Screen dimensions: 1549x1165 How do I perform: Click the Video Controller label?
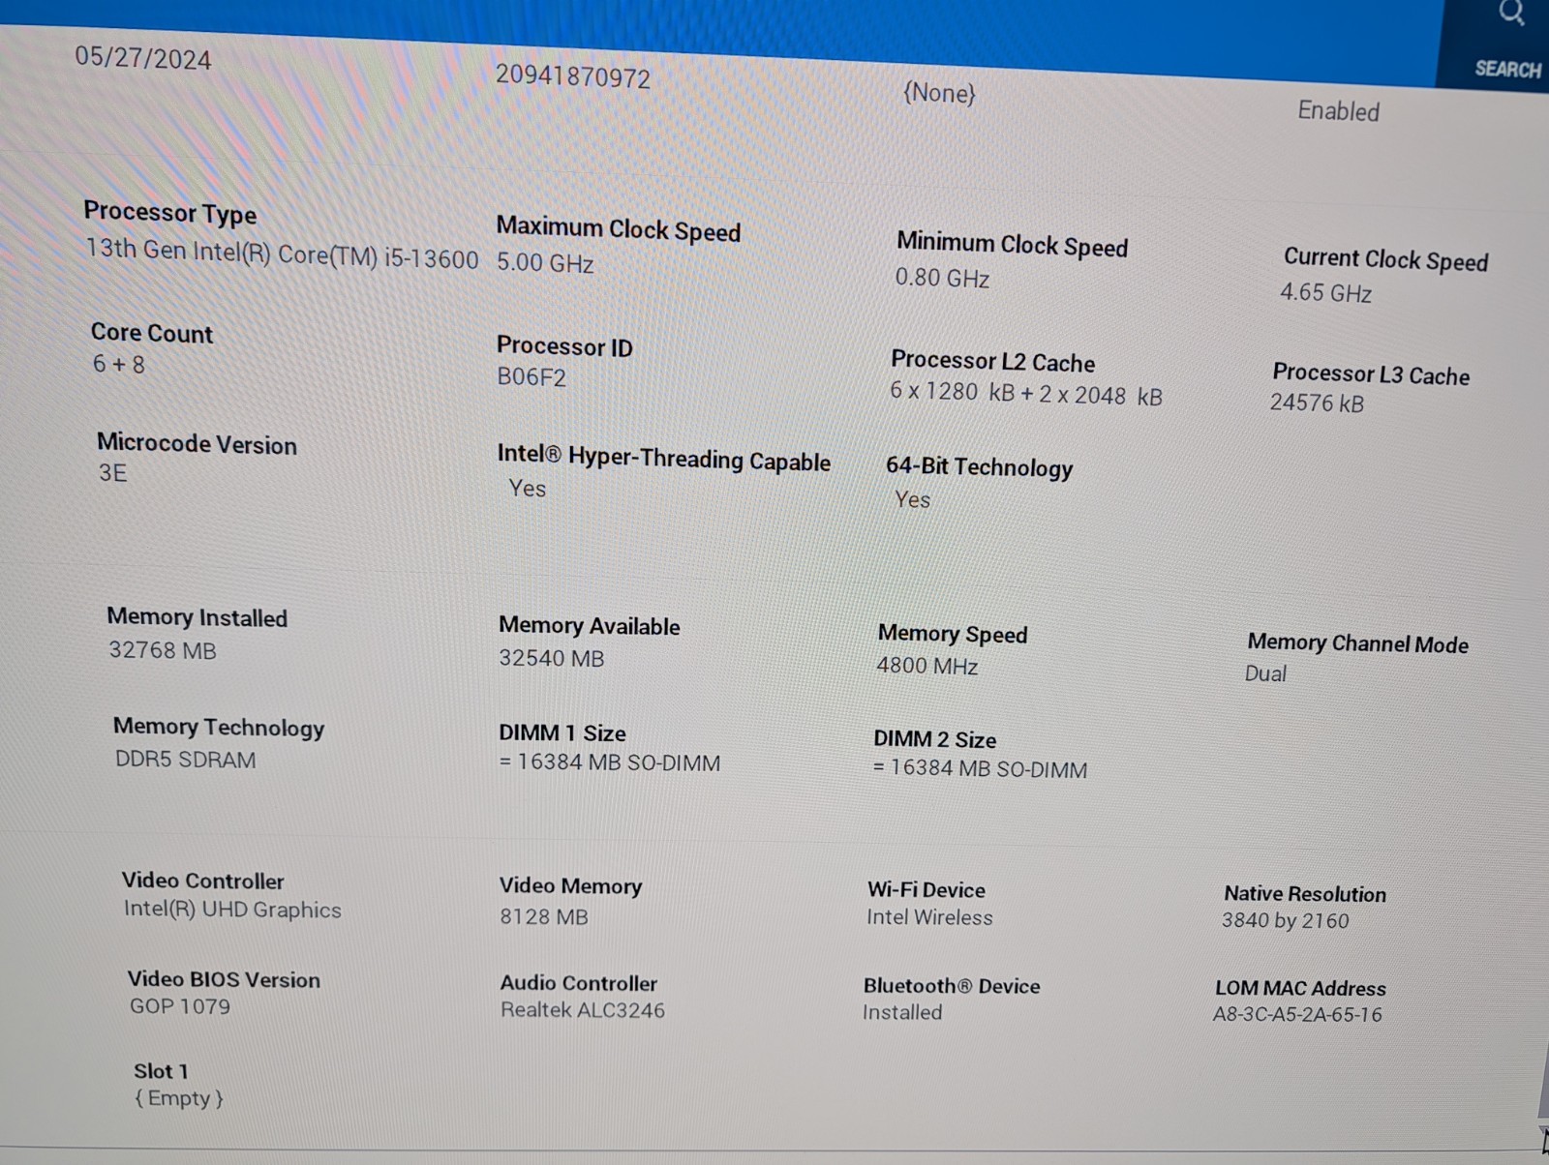[x=203, y=881]
